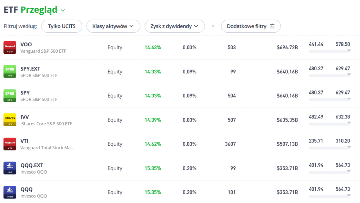Click the green SPDR SPY logo icon
The height and width of the screenshot is (203, 360).
click(10, 96)
